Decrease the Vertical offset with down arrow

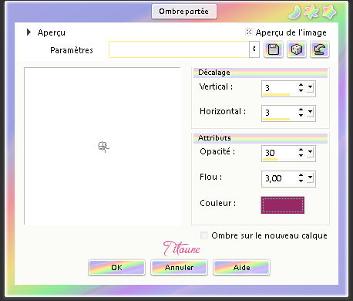point(301,90)
